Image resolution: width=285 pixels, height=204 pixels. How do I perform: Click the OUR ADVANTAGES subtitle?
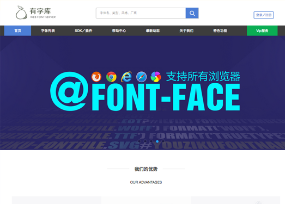[146, 182]
